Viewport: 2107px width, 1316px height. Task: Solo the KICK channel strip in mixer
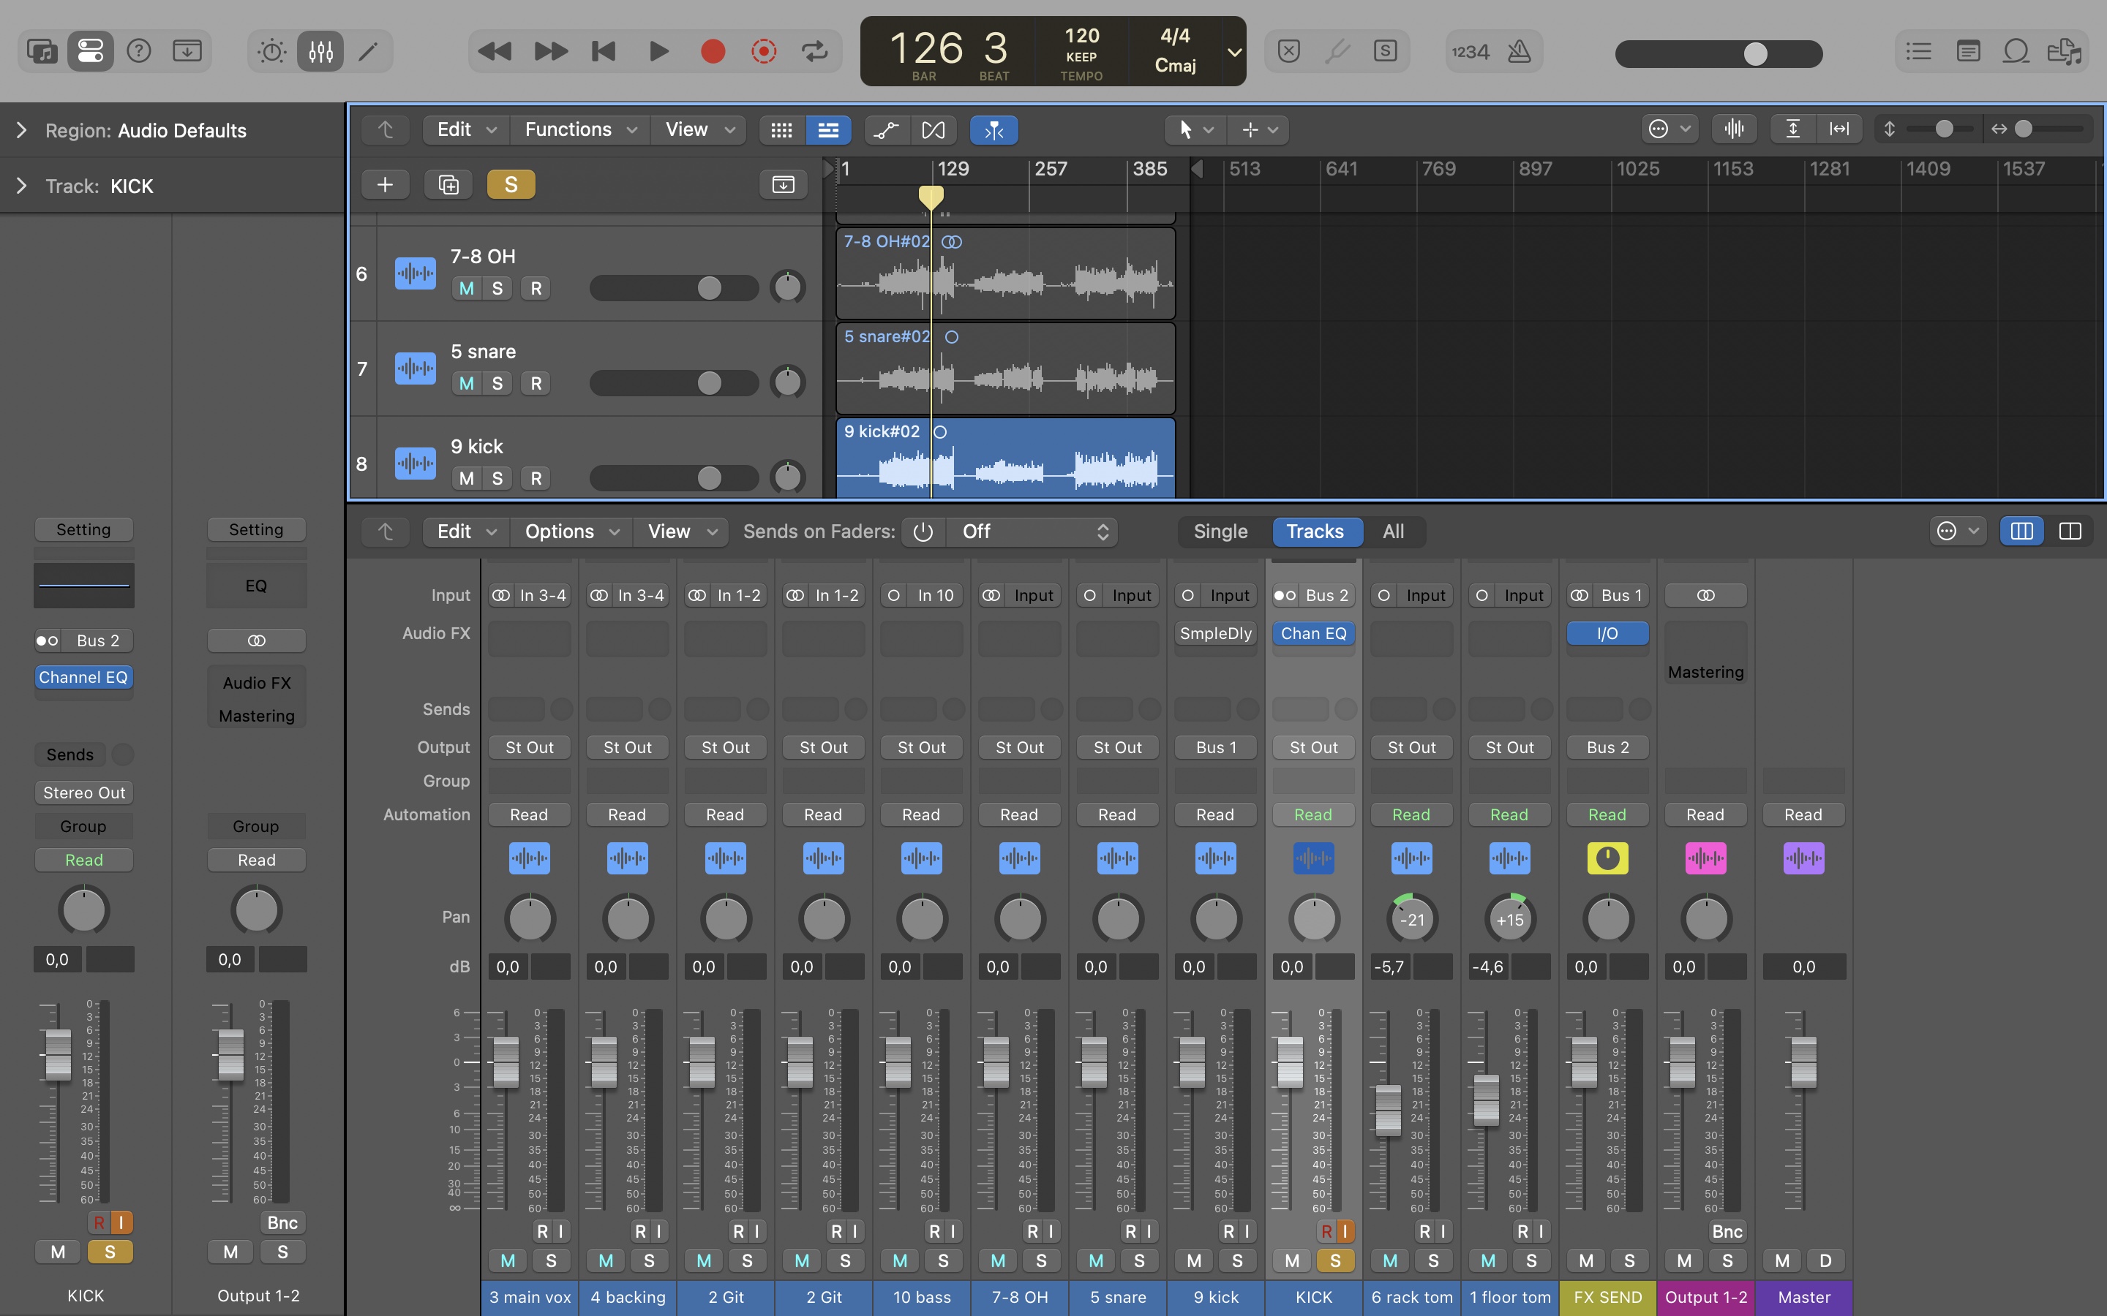pyautogui.click(x=1334, y=1260)
